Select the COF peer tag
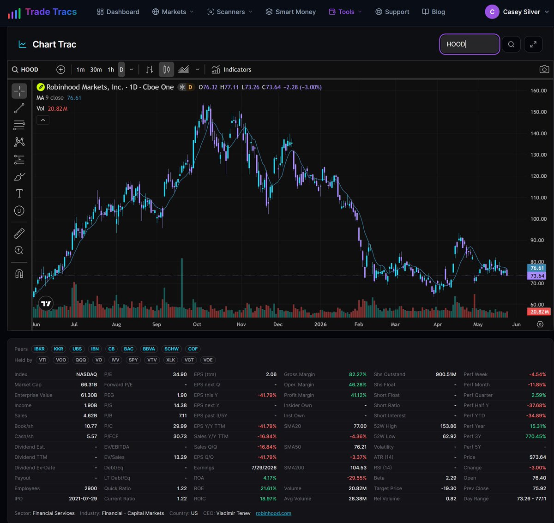This screenshot has width=554, height=523. 193,349
